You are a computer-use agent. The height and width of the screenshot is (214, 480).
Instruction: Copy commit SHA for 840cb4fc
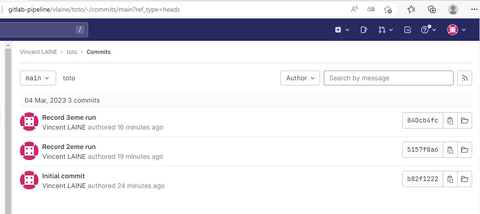point(450,121)
